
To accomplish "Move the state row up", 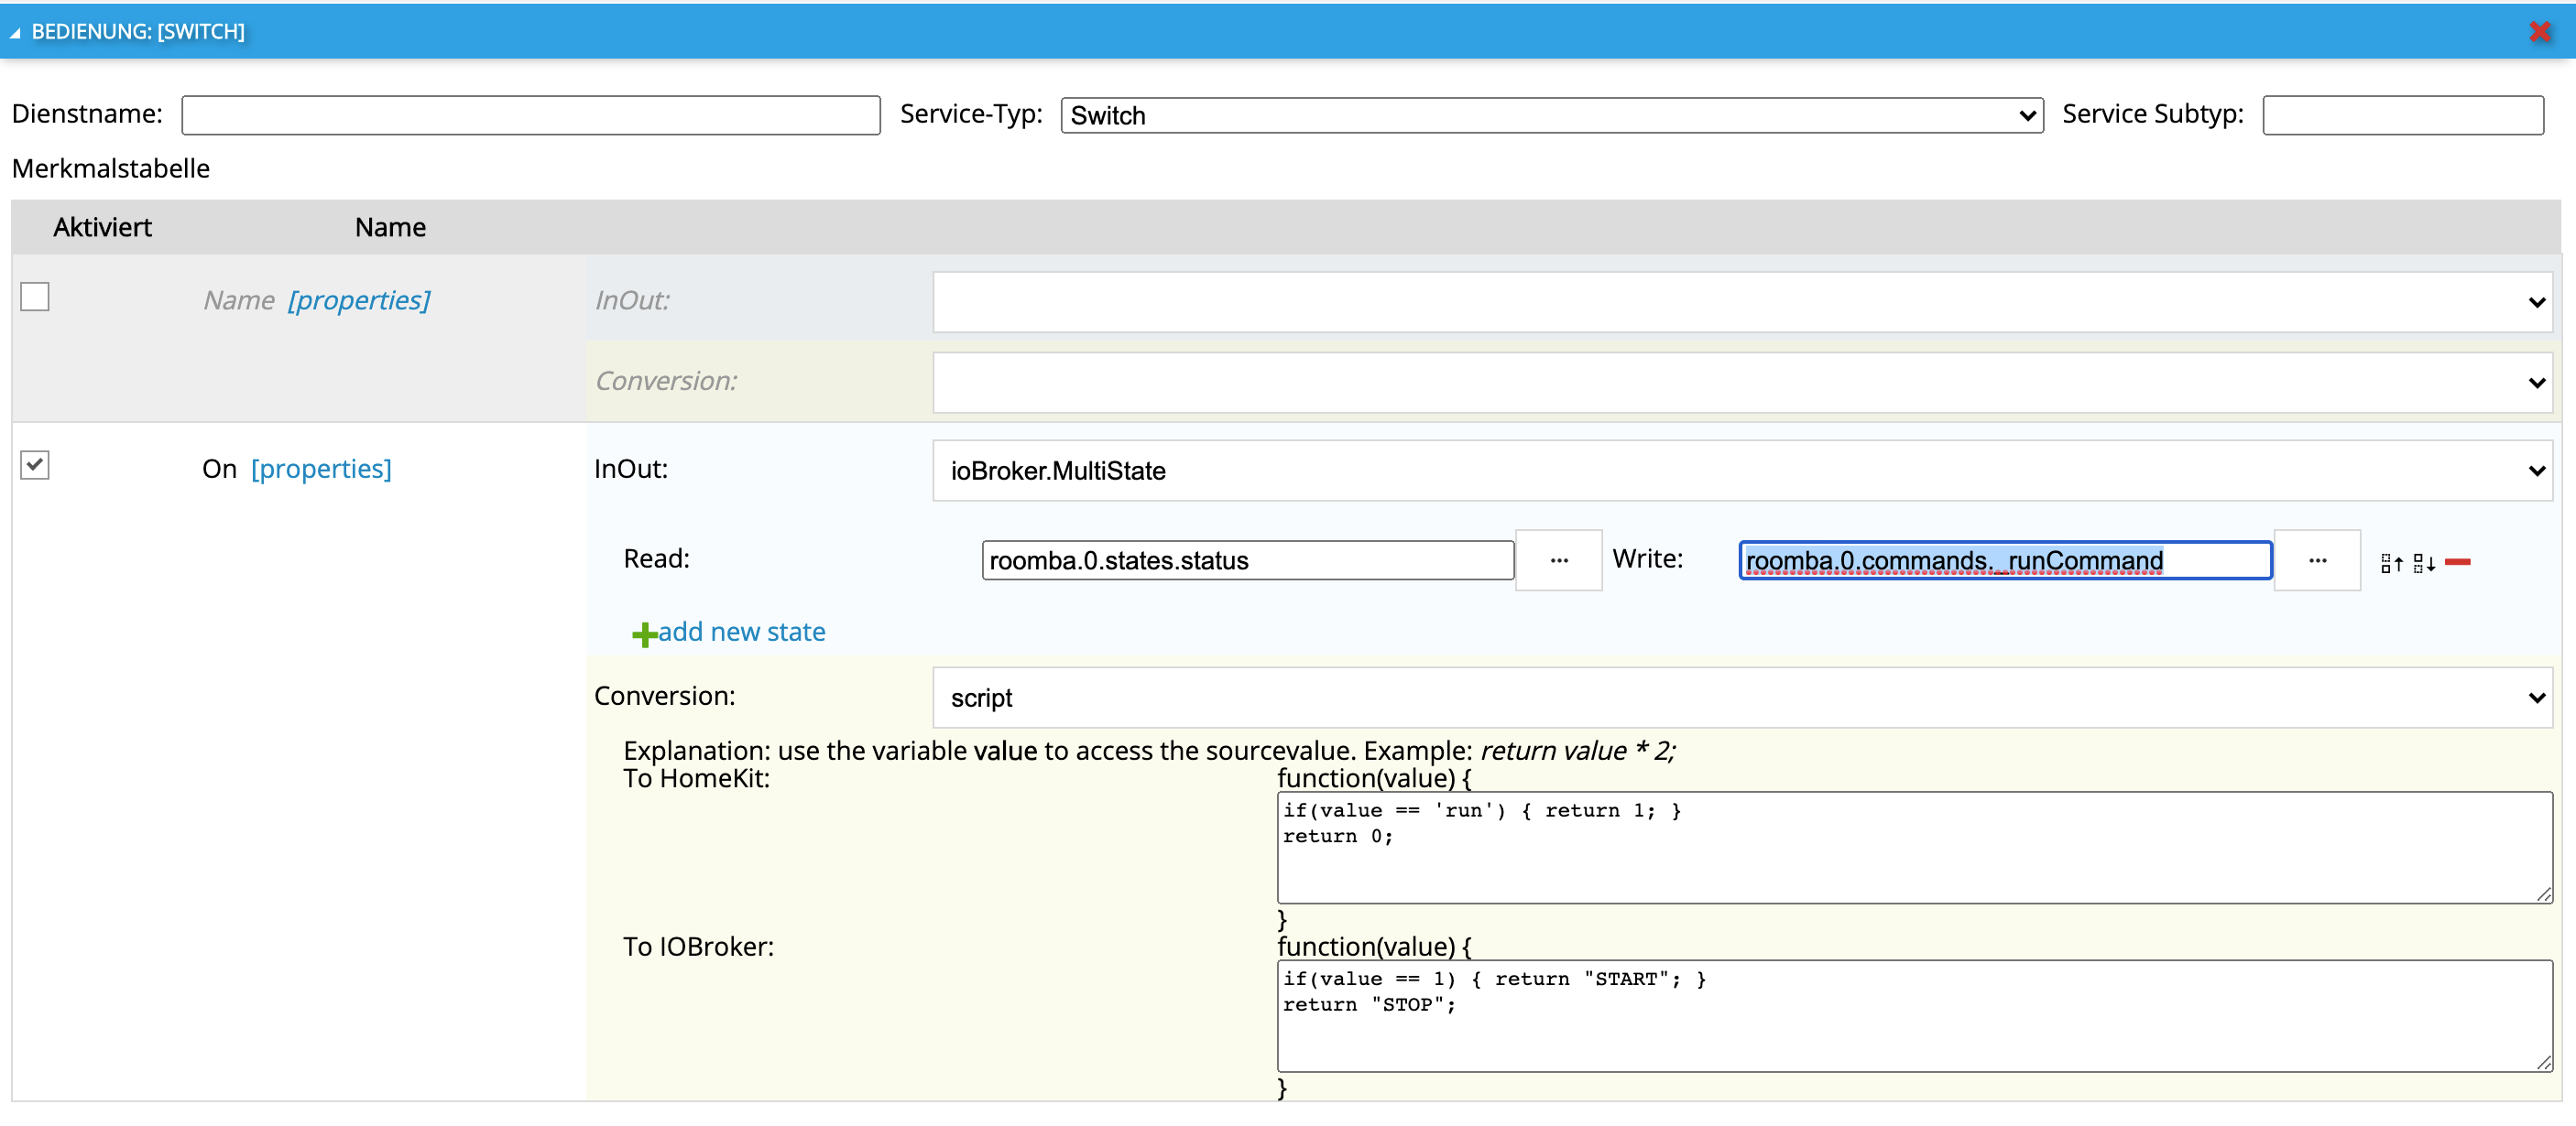I will tap(2391, 564).
